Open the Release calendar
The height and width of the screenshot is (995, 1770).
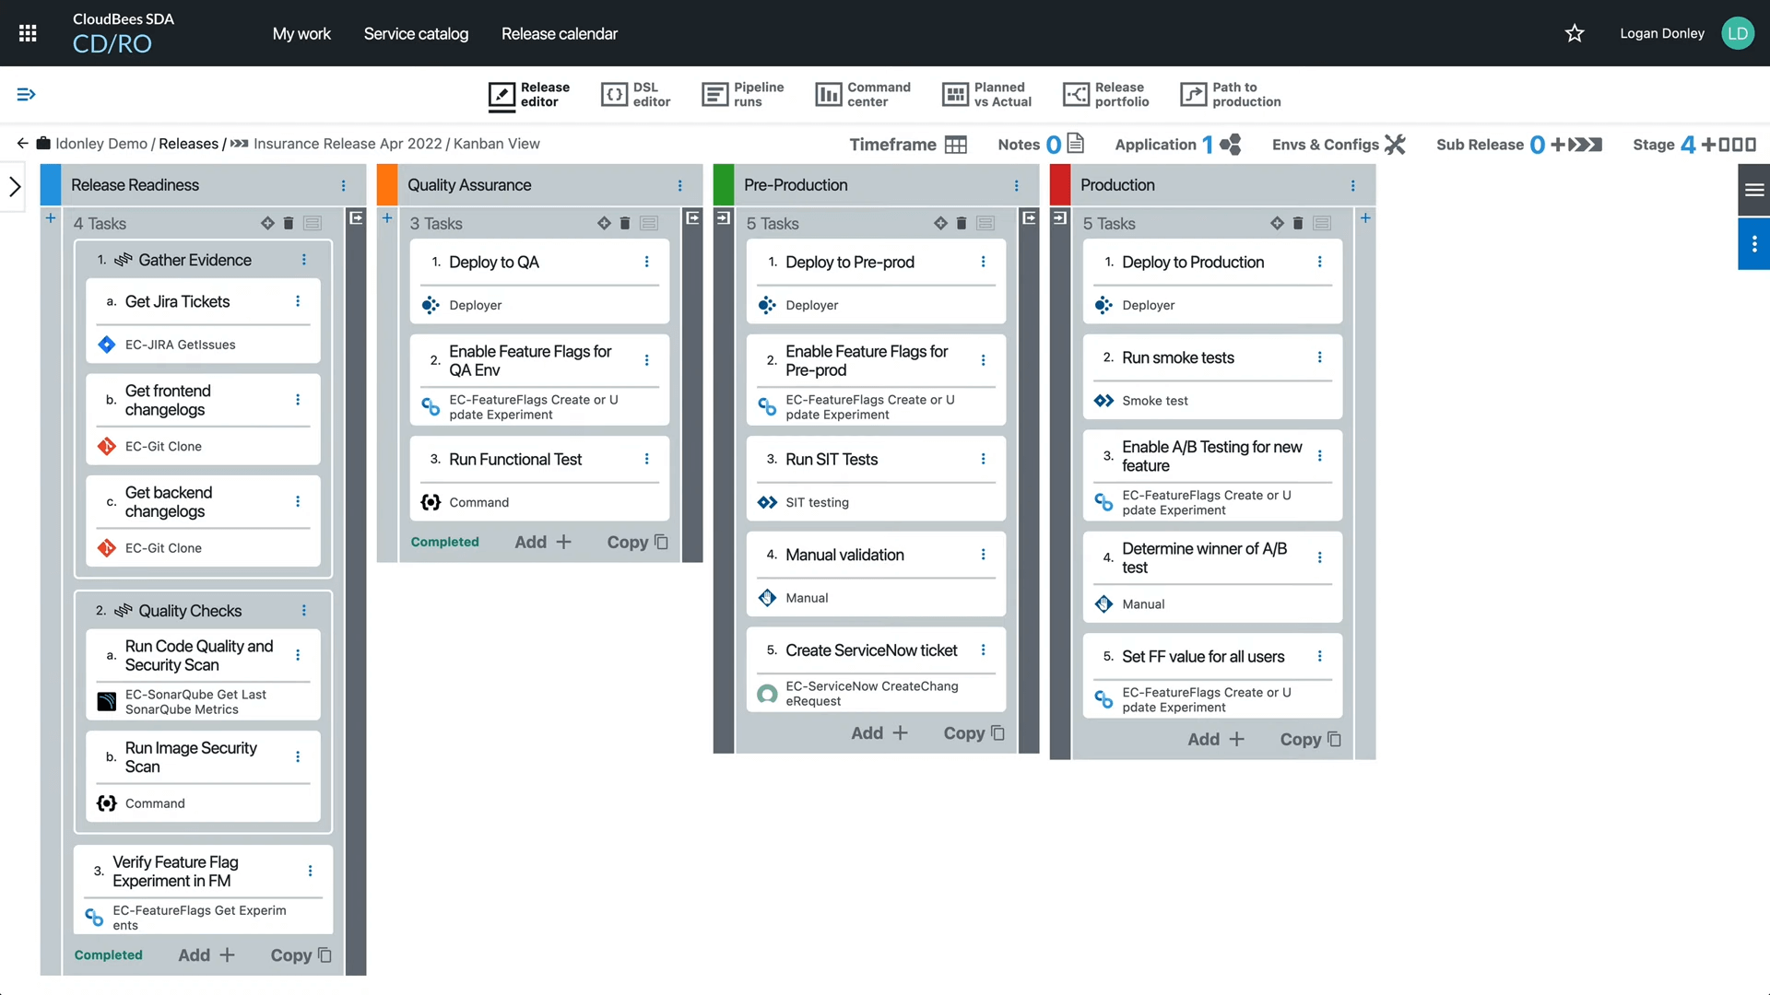[560, 33]
